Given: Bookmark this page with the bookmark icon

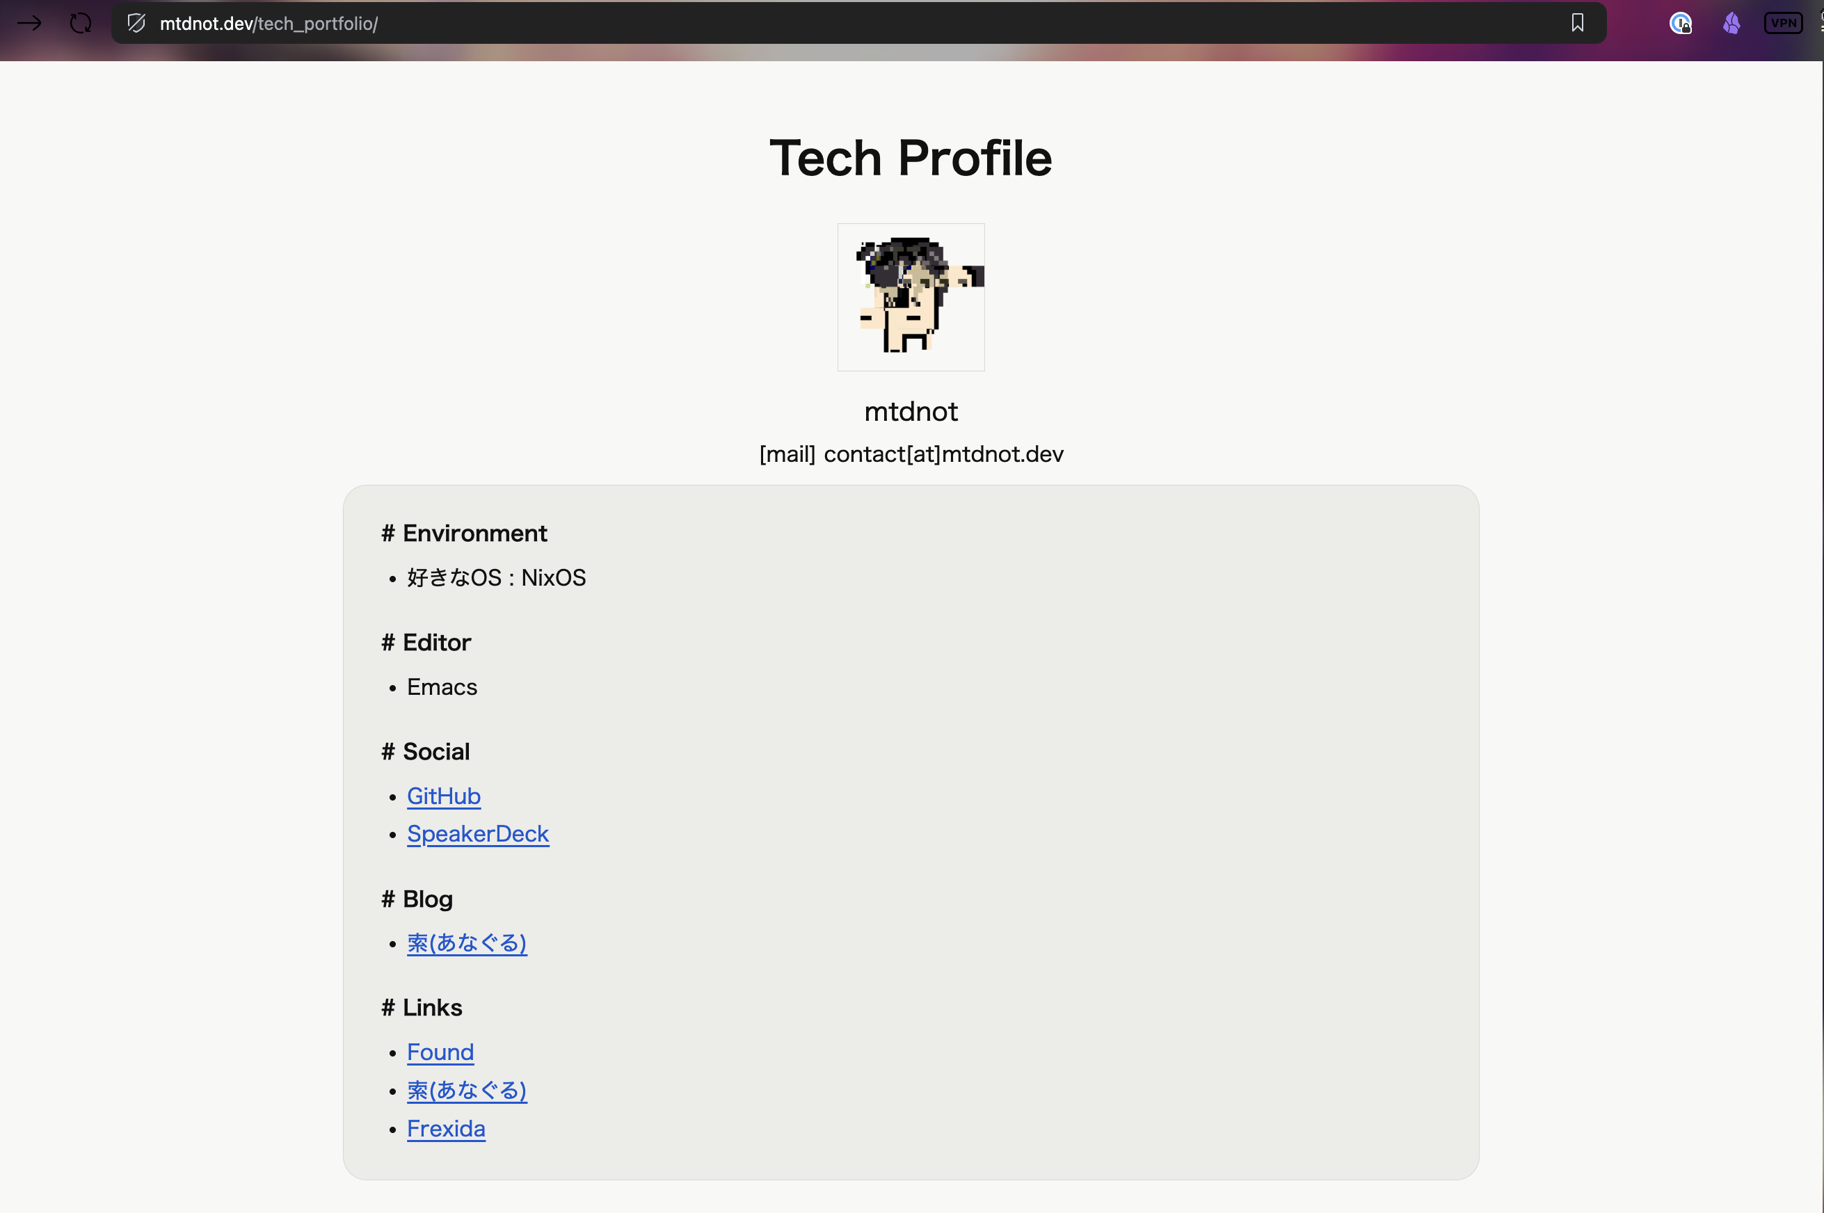Looking at the screenshot, I should [1577, 23].
